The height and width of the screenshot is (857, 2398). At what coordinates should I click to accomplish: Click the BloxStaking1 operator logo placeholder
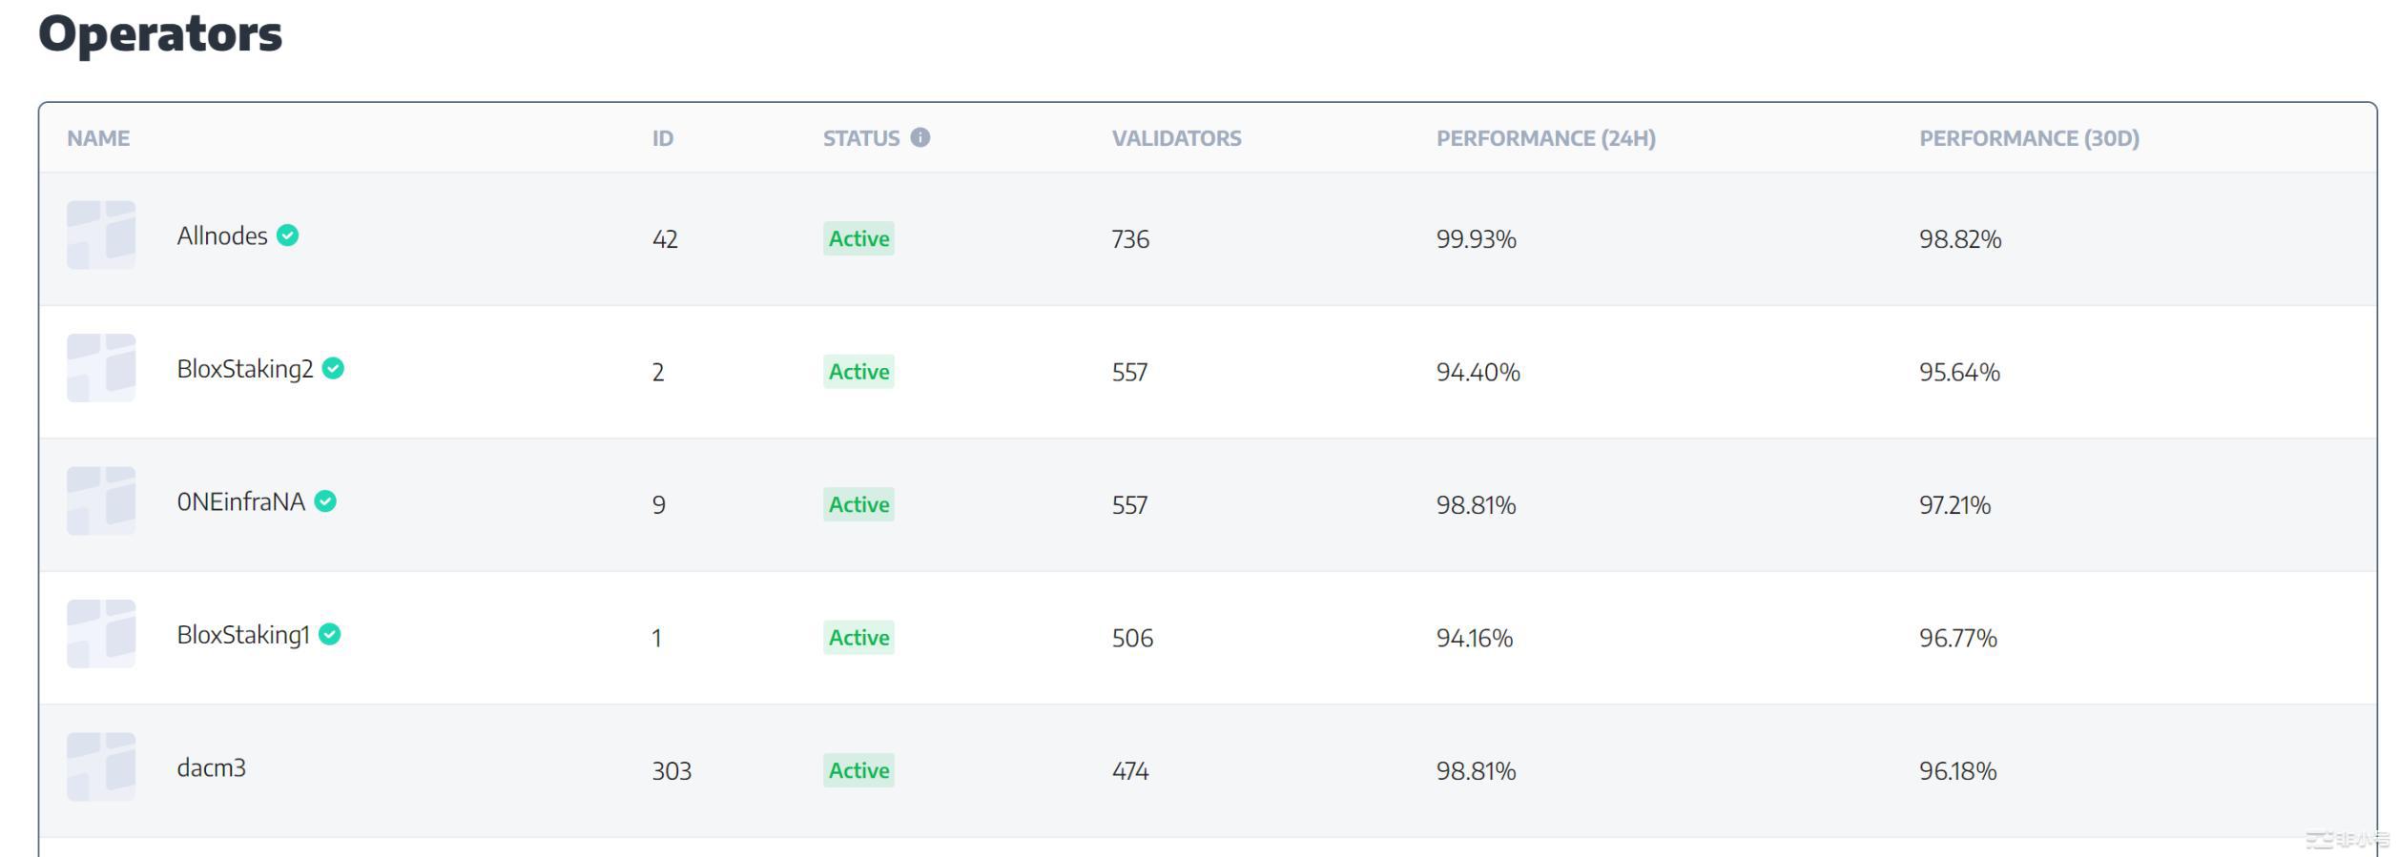pos(101,634)
